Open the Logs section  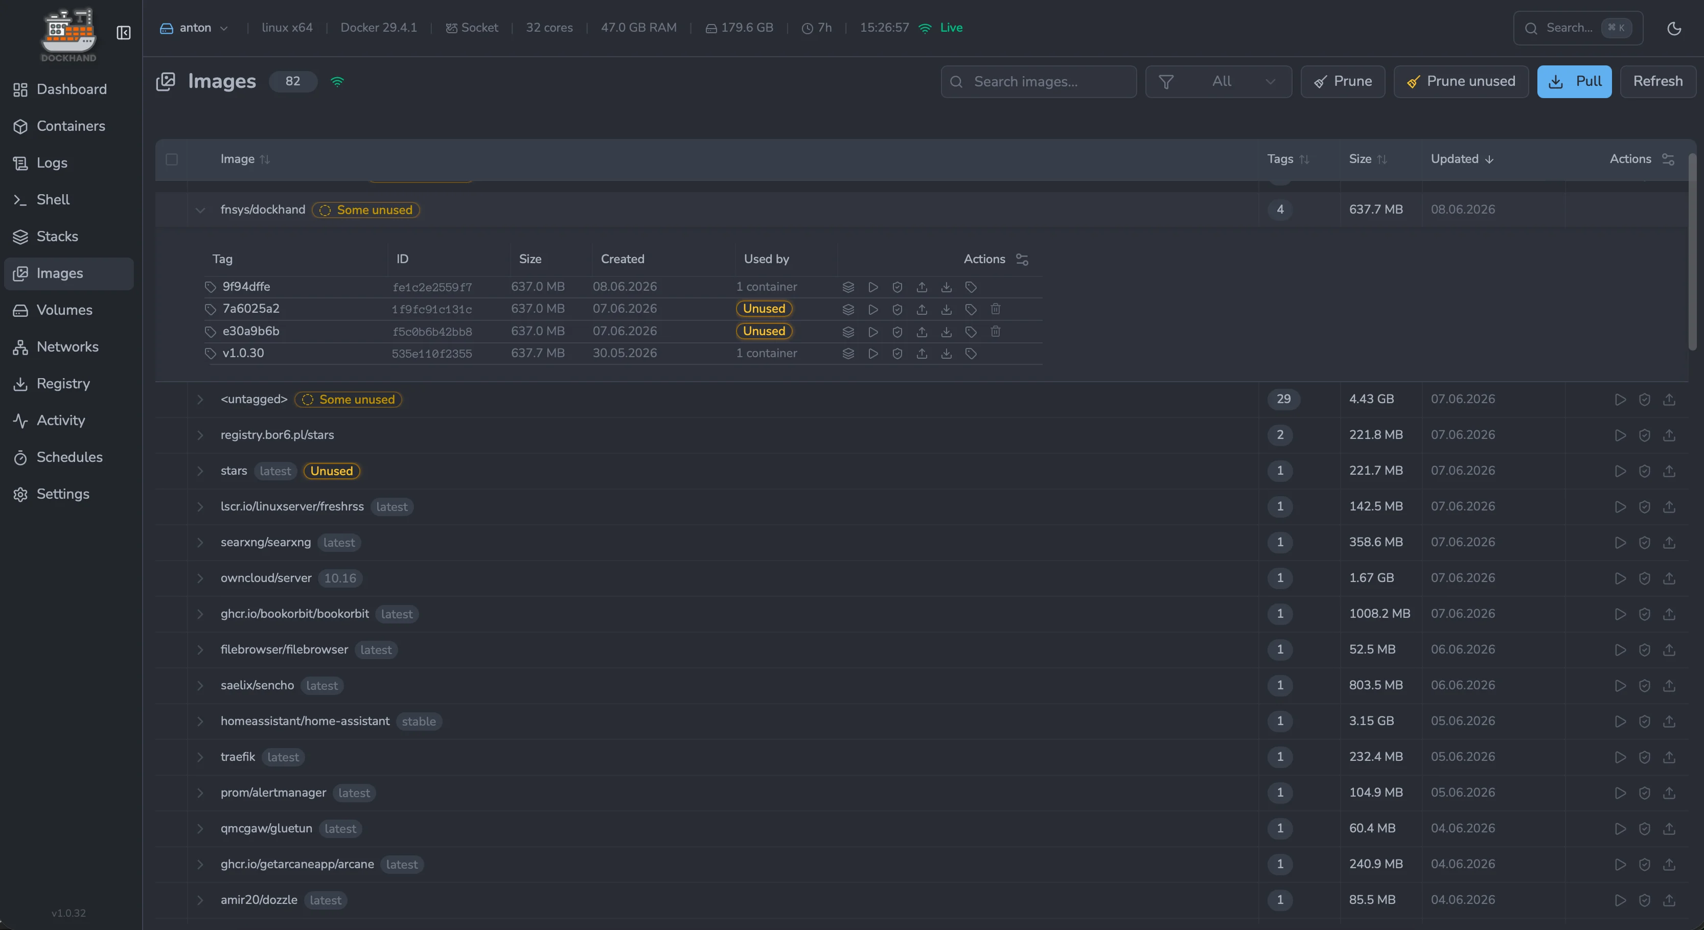pyautogui.click(x=69, y=162)
